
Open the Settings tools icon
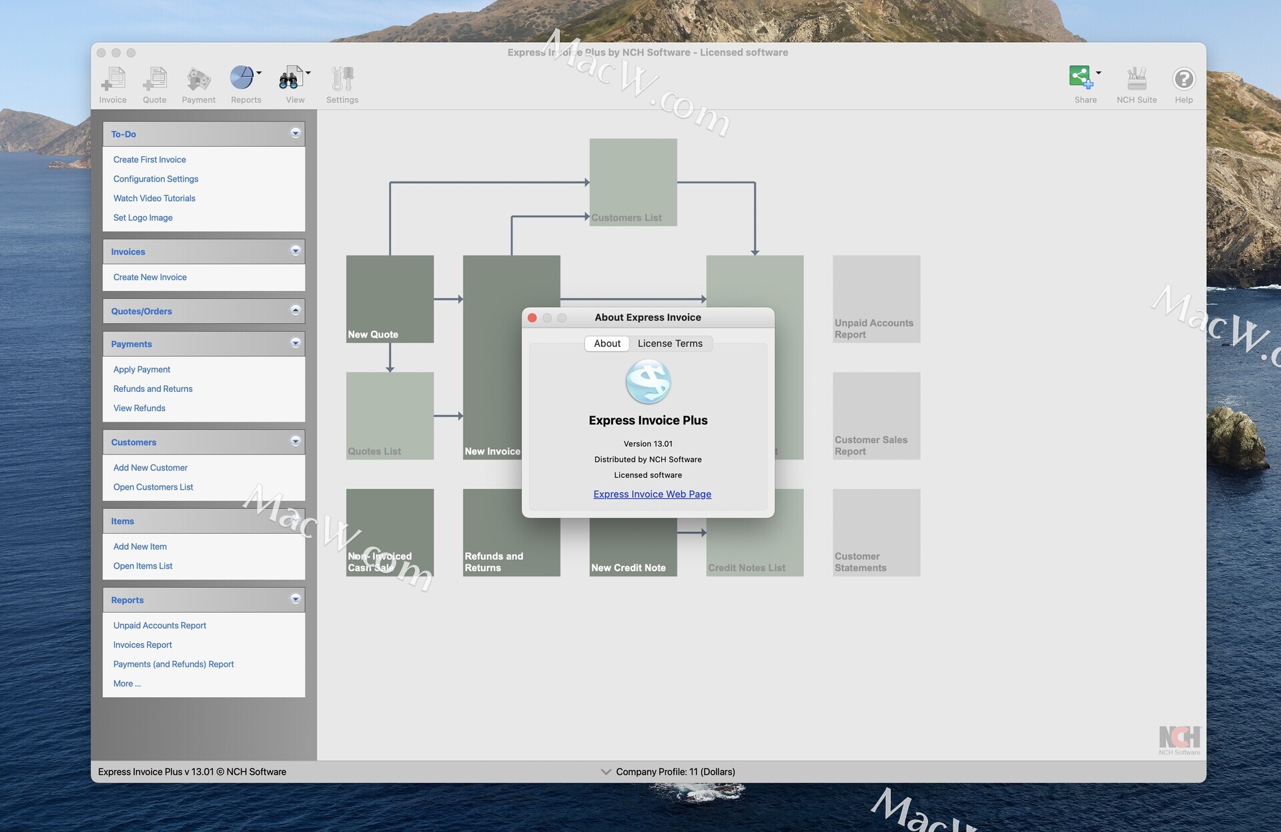[342, 79]
